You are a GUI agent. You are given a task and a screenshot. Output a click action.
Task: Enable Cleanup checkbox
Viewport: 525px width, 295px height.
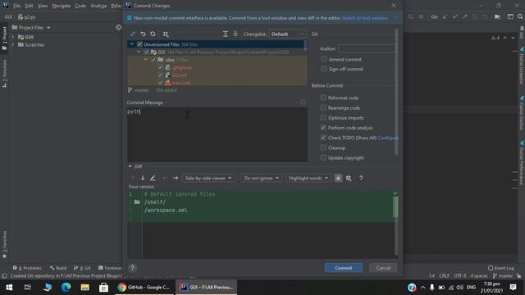tap(323, 147)
